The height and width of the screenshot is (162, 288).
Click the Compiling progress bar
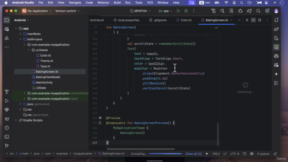pyautogui.click(x=165, y=154)
